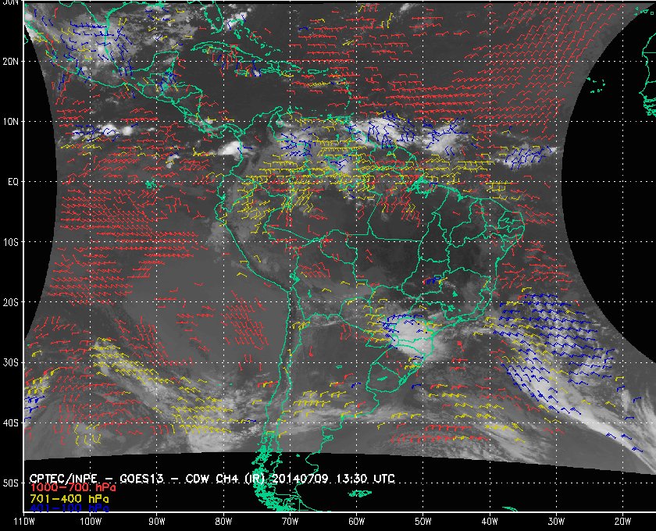Screen dimensions: 656x531
Task: Click the 20N latitude label
Action: [10, 61]
